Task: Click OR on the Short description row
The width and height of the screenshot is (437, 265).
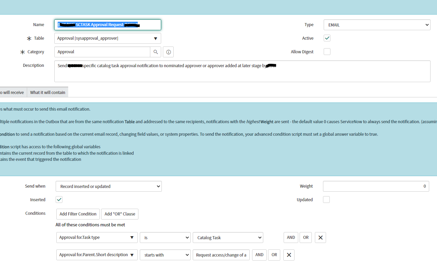Action: coord(274,255)
